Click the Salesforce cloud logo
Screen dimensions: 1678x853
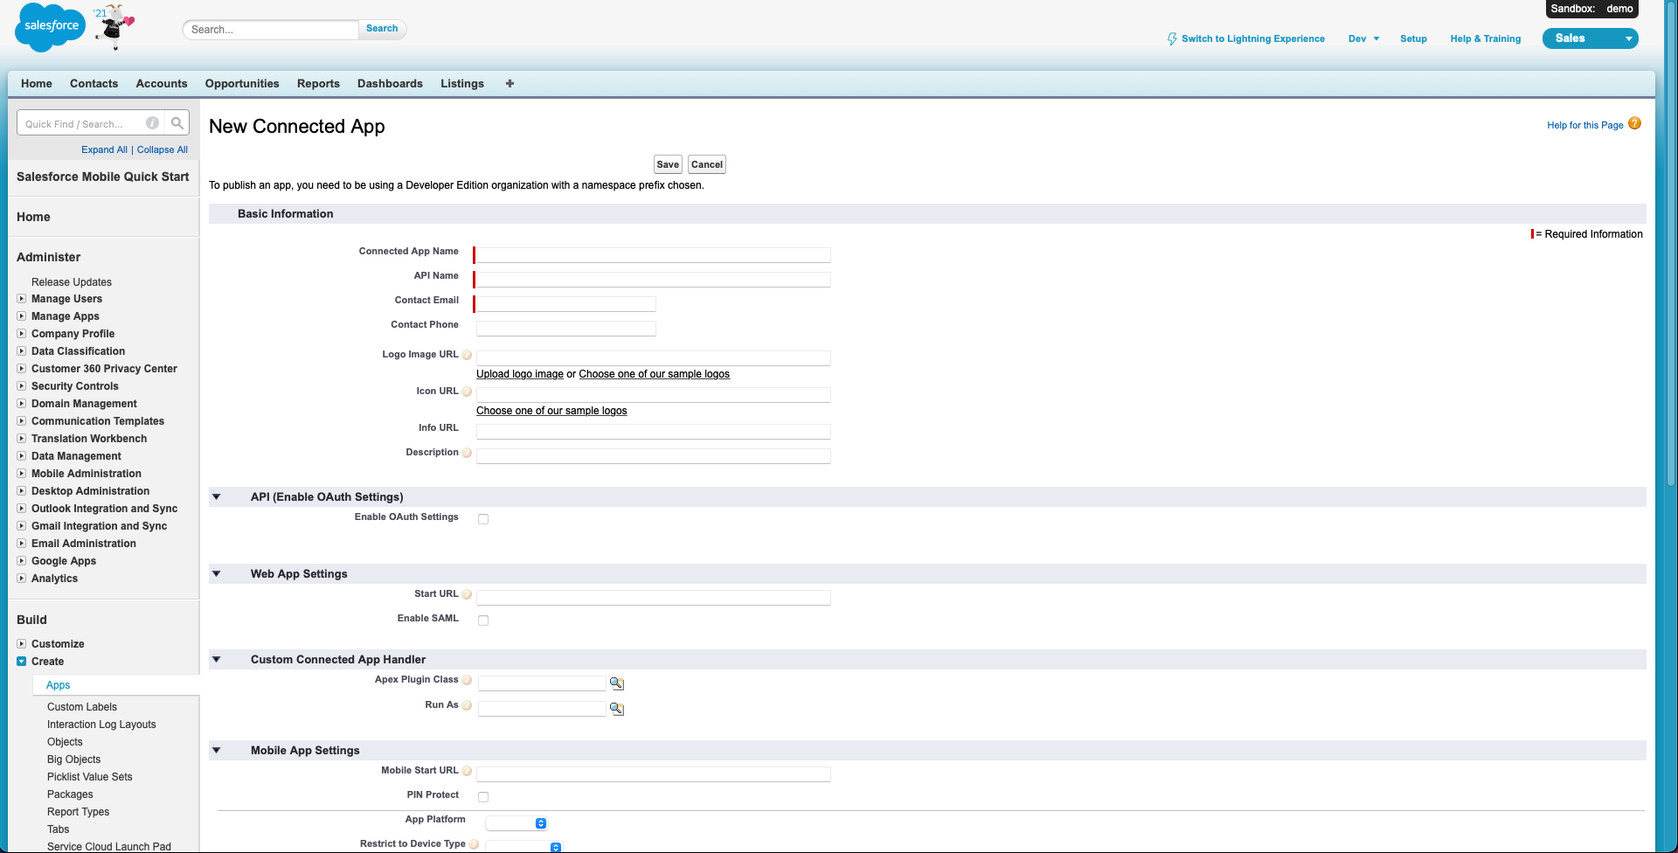(51, 27)
